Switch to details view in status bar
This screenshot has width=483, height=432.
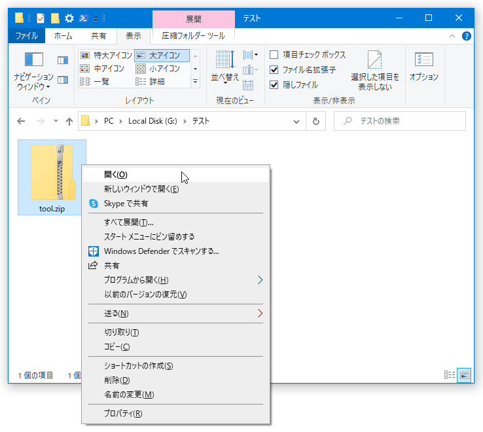coord(450,375)
